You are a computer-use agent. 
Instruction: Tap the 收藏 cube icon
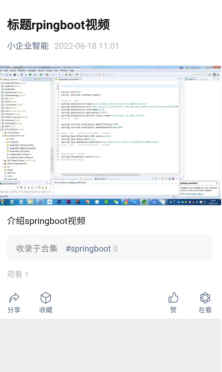[46, 298]
